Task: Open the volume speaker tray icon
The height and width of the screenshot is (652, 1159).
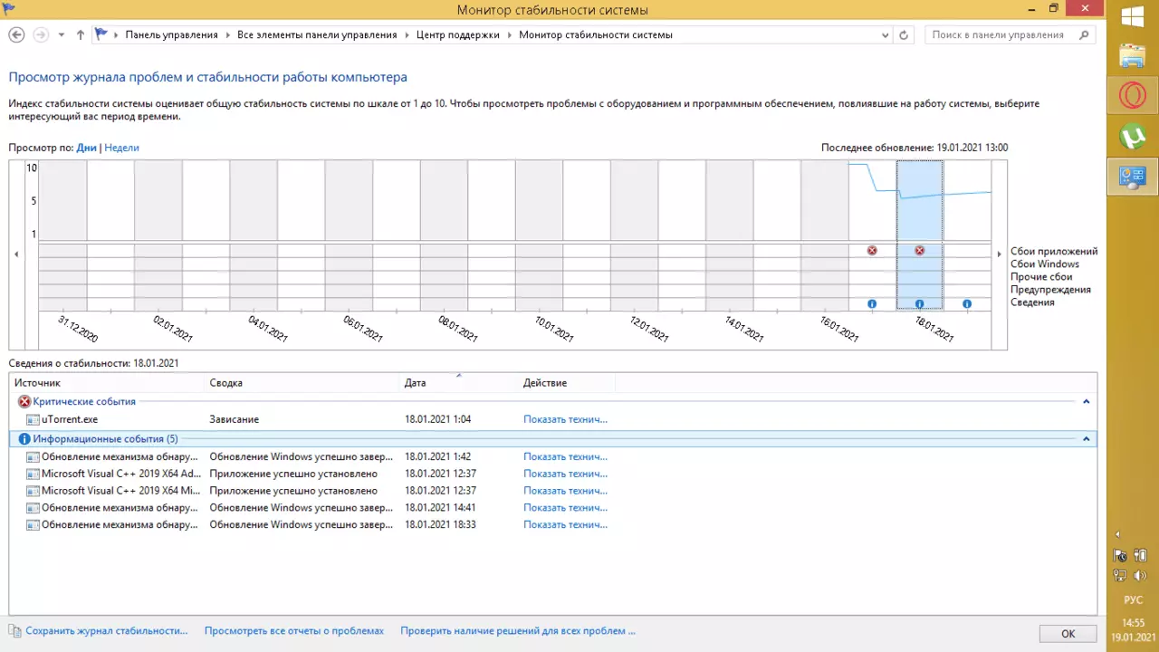Action: (1141, 576)
